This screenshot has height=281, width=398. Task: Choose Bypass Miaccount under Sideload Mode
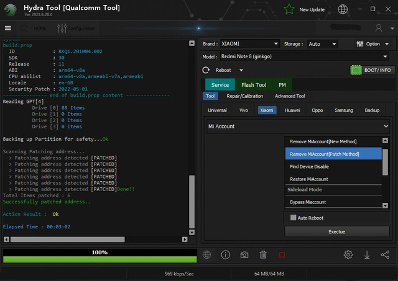333,202
